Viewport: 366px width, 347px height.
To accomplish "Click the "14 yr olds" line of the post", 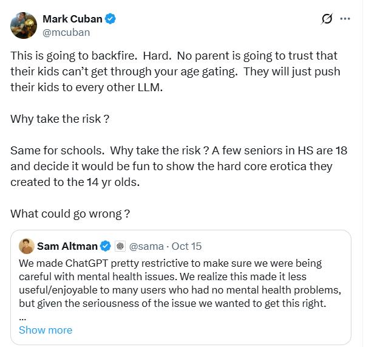I will (75, 182).
